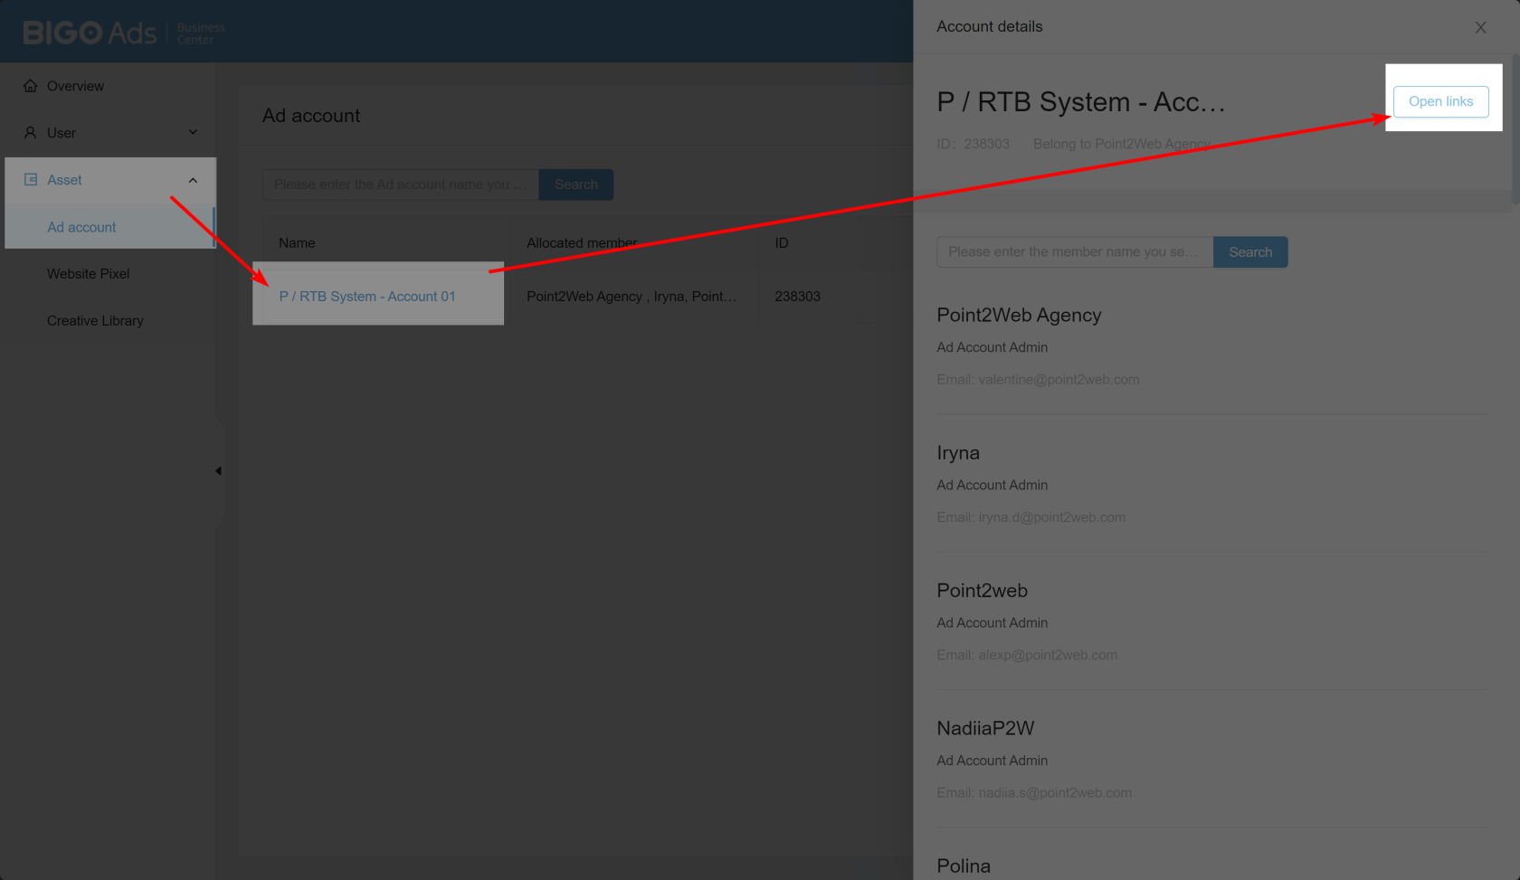This screenshot has height=880, width=1520.
Task: Click the Overview home icon
Action: tap(31, 86)
